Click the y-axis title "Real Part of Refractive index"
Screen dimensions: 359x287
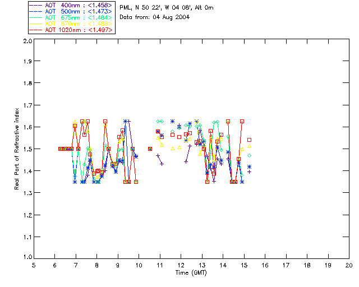pyautogui.click(x=16, y=149)
